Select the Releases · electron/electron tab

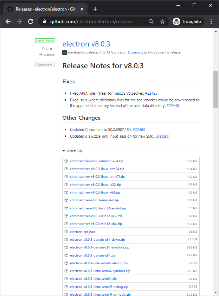coord(45,9)
